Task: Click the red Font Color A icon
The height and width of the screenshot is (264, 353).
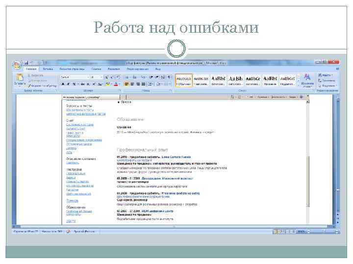Action: [x=116, y=84]
